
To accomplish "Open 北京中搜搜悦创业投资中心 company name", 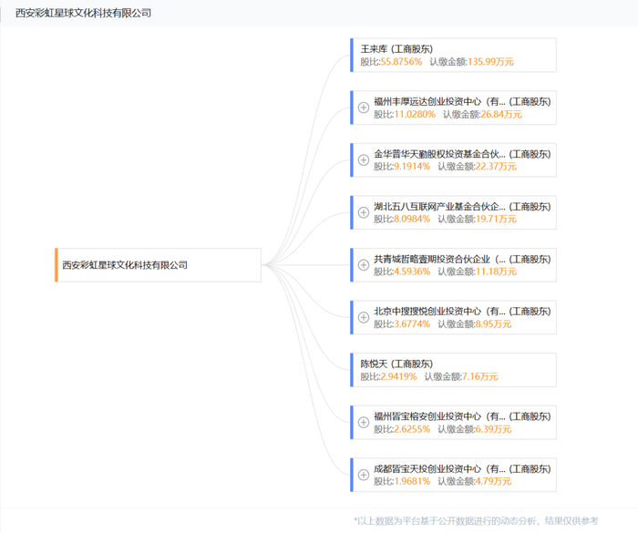I will (x=440, y=312).
